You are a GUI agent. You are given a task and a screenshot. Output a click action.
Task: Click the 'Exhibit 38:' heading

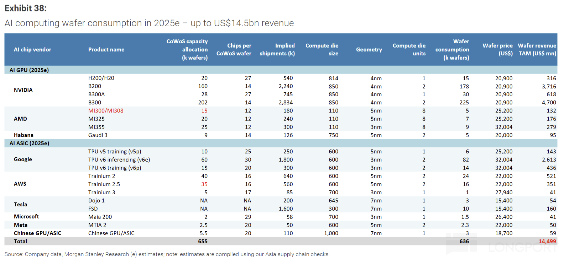coord(26,8)
